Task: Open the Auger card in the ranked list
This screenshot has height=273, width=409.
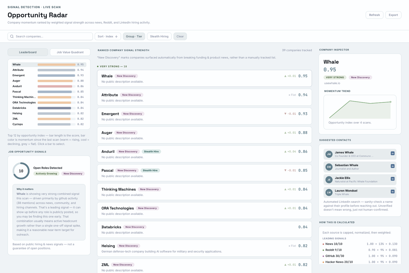Action: point(204,135)
